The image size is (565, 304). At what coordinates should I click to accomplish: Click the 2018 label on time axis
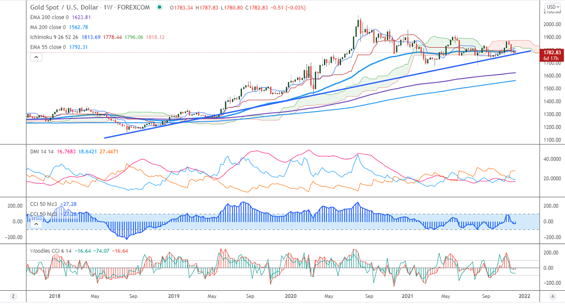(55, 296)
